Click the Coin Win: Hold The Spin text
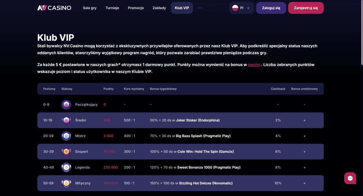 (x=206, y=152)
